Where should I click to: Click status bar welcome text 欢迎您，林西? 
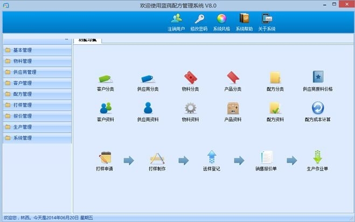click(17, 218)
